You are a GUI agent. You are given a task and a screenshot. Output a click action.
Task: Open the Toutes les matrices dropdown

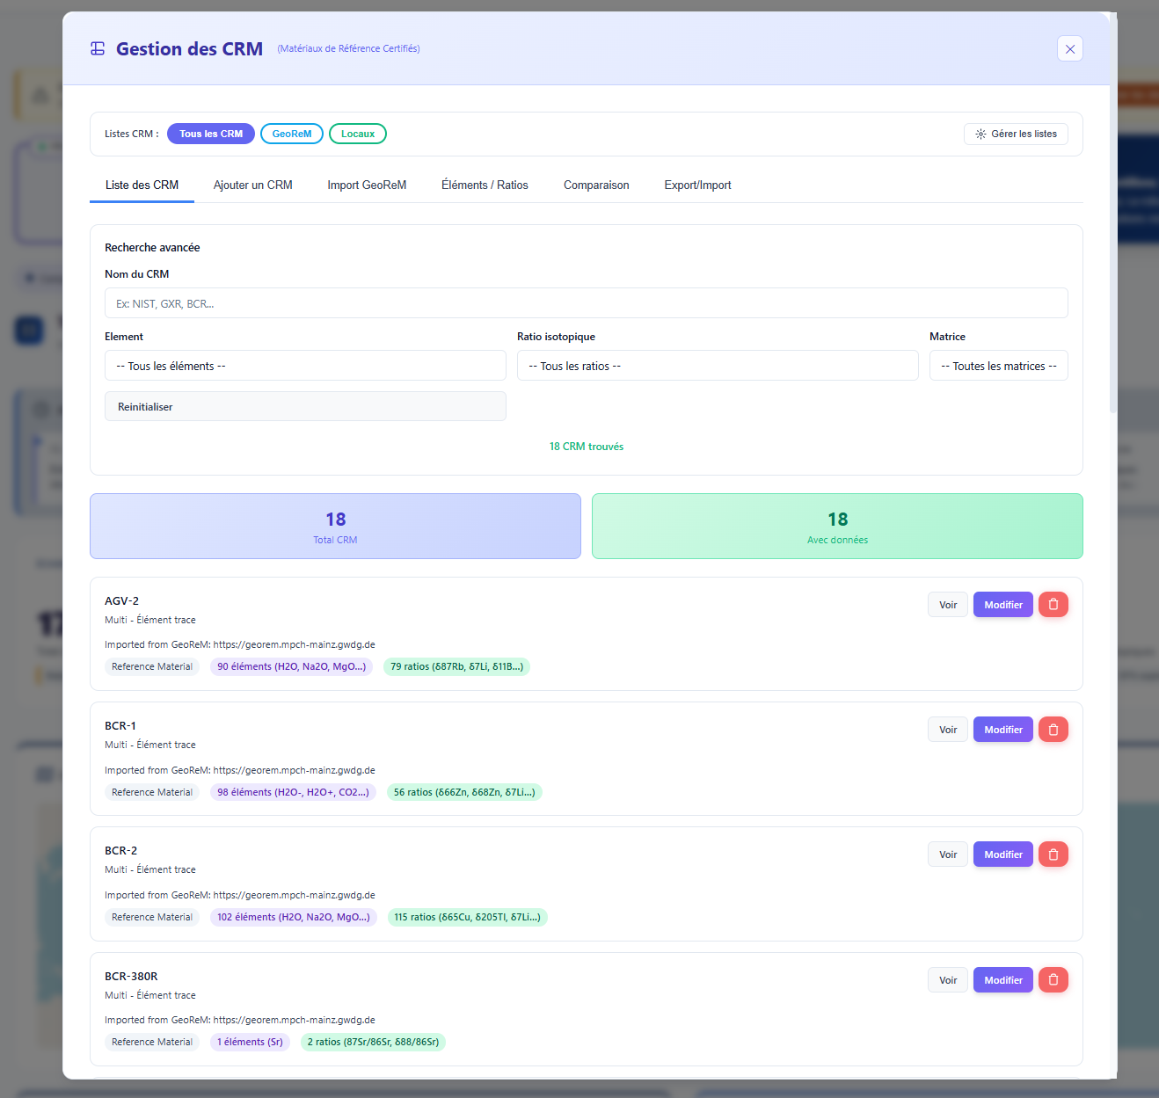click(x=998, y=366)
